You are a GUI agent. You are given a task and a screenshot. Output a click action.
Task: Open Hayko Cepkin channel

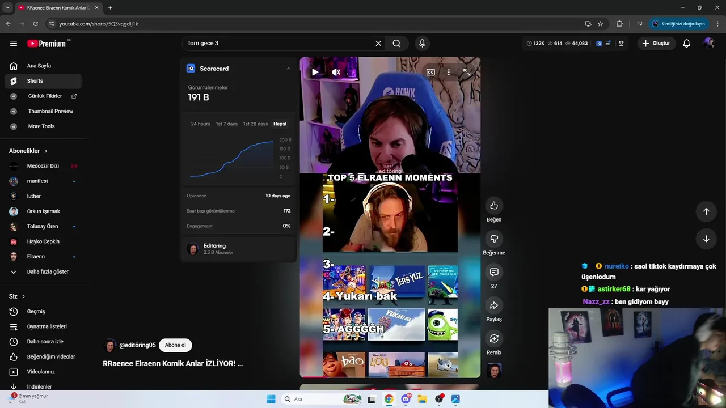(43, 241)
